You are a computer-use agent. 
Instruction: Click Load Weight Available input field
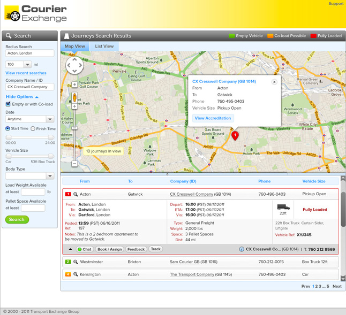33,192
